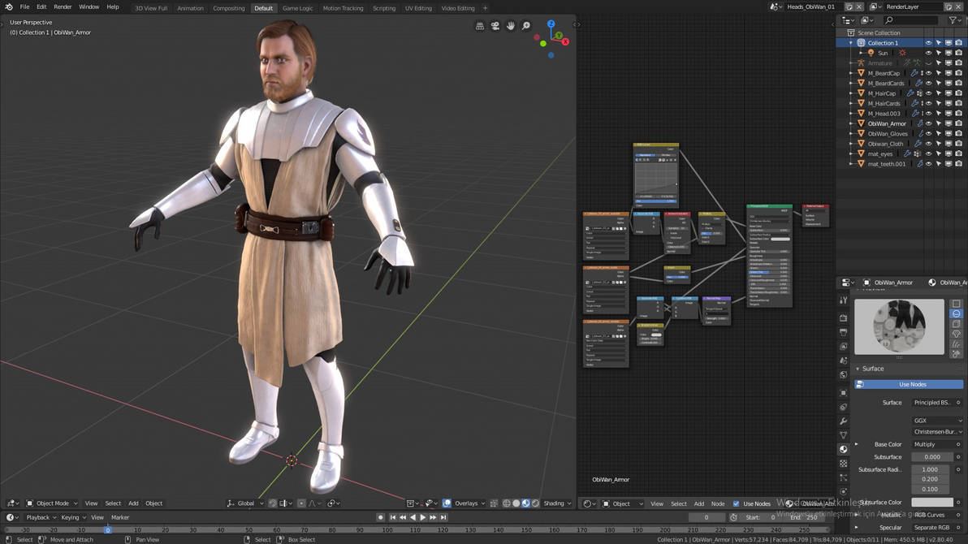Toggle visibility of M_HairCap
Screen dimensions: 968x544
point(928,93)
